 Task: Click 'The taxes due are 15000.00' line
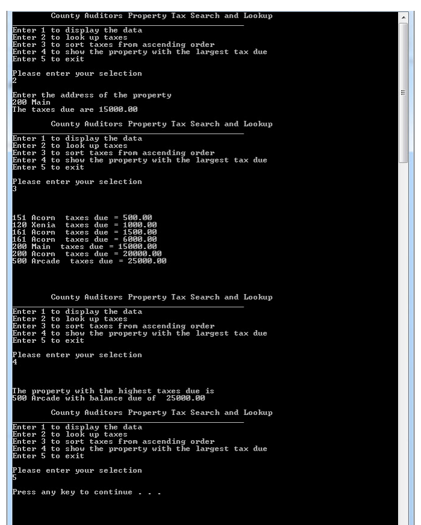[x=75, y=109]
